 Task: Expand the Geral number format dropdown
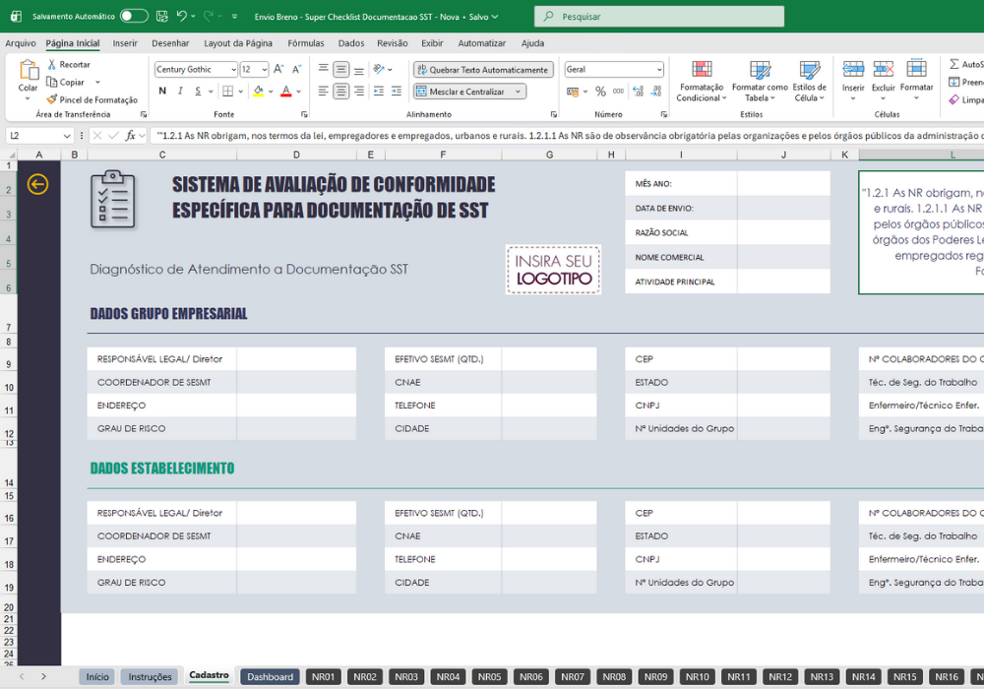click(659, 70)
